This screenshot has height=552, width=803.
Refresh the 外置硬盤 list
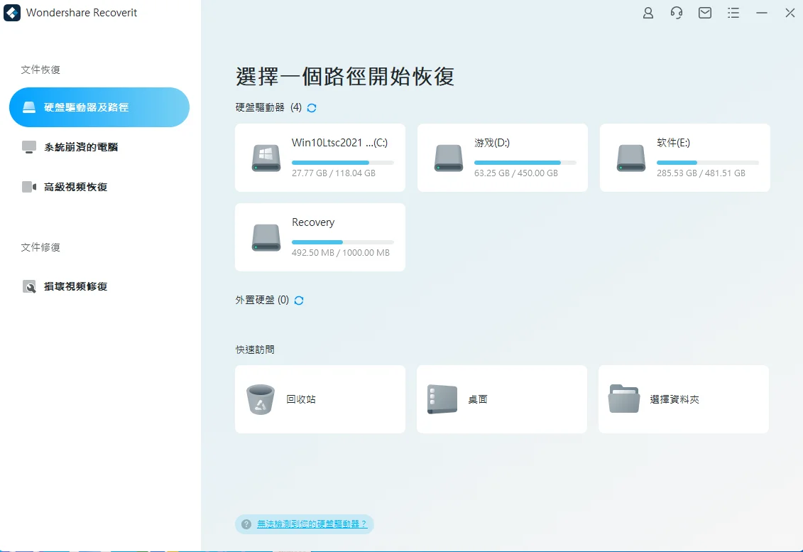298,300
